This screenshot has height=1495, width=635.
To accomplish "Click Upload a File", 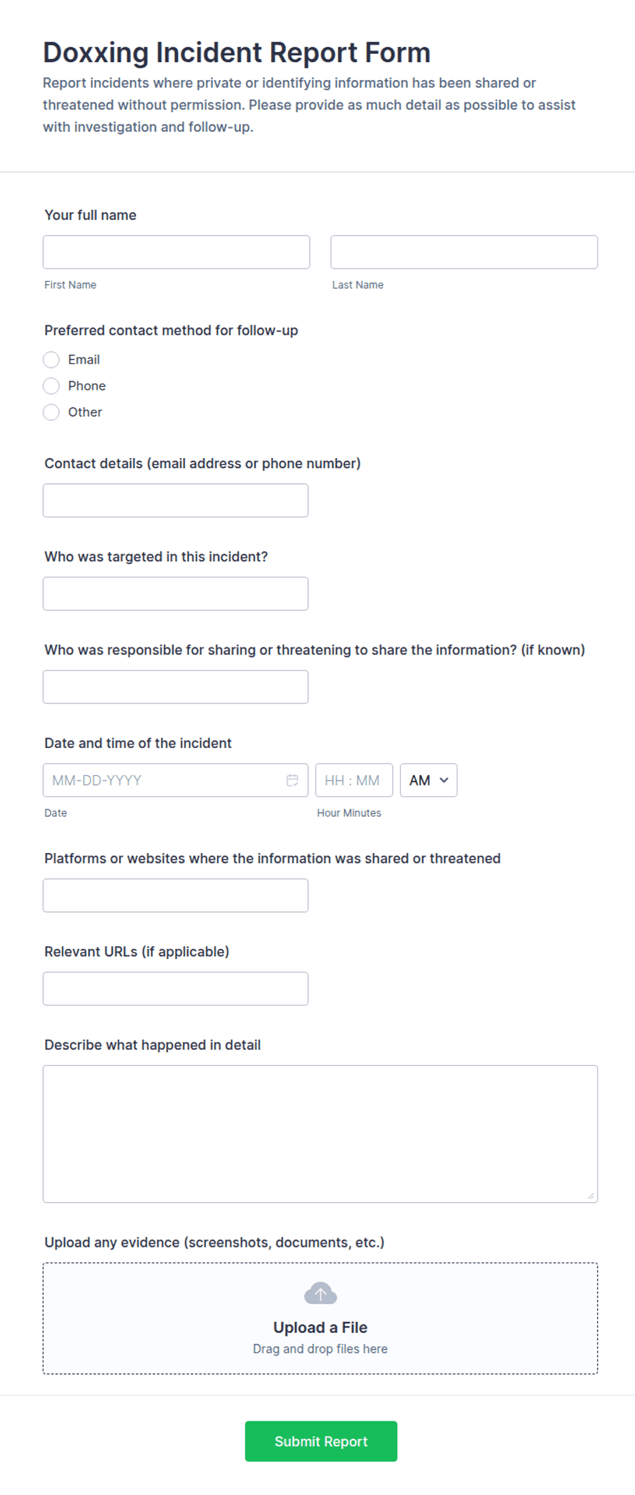I will (x=320, y=1327).
